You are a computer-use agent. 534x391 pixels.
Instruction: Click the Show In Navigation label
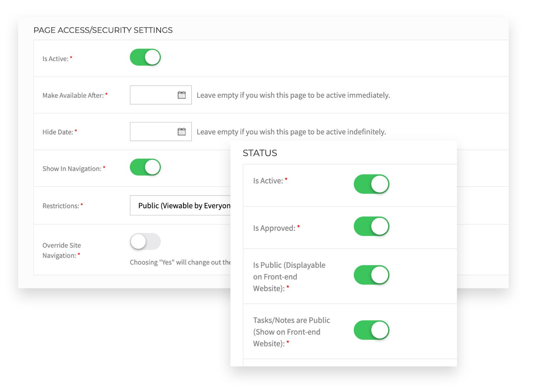click(72, 169)
